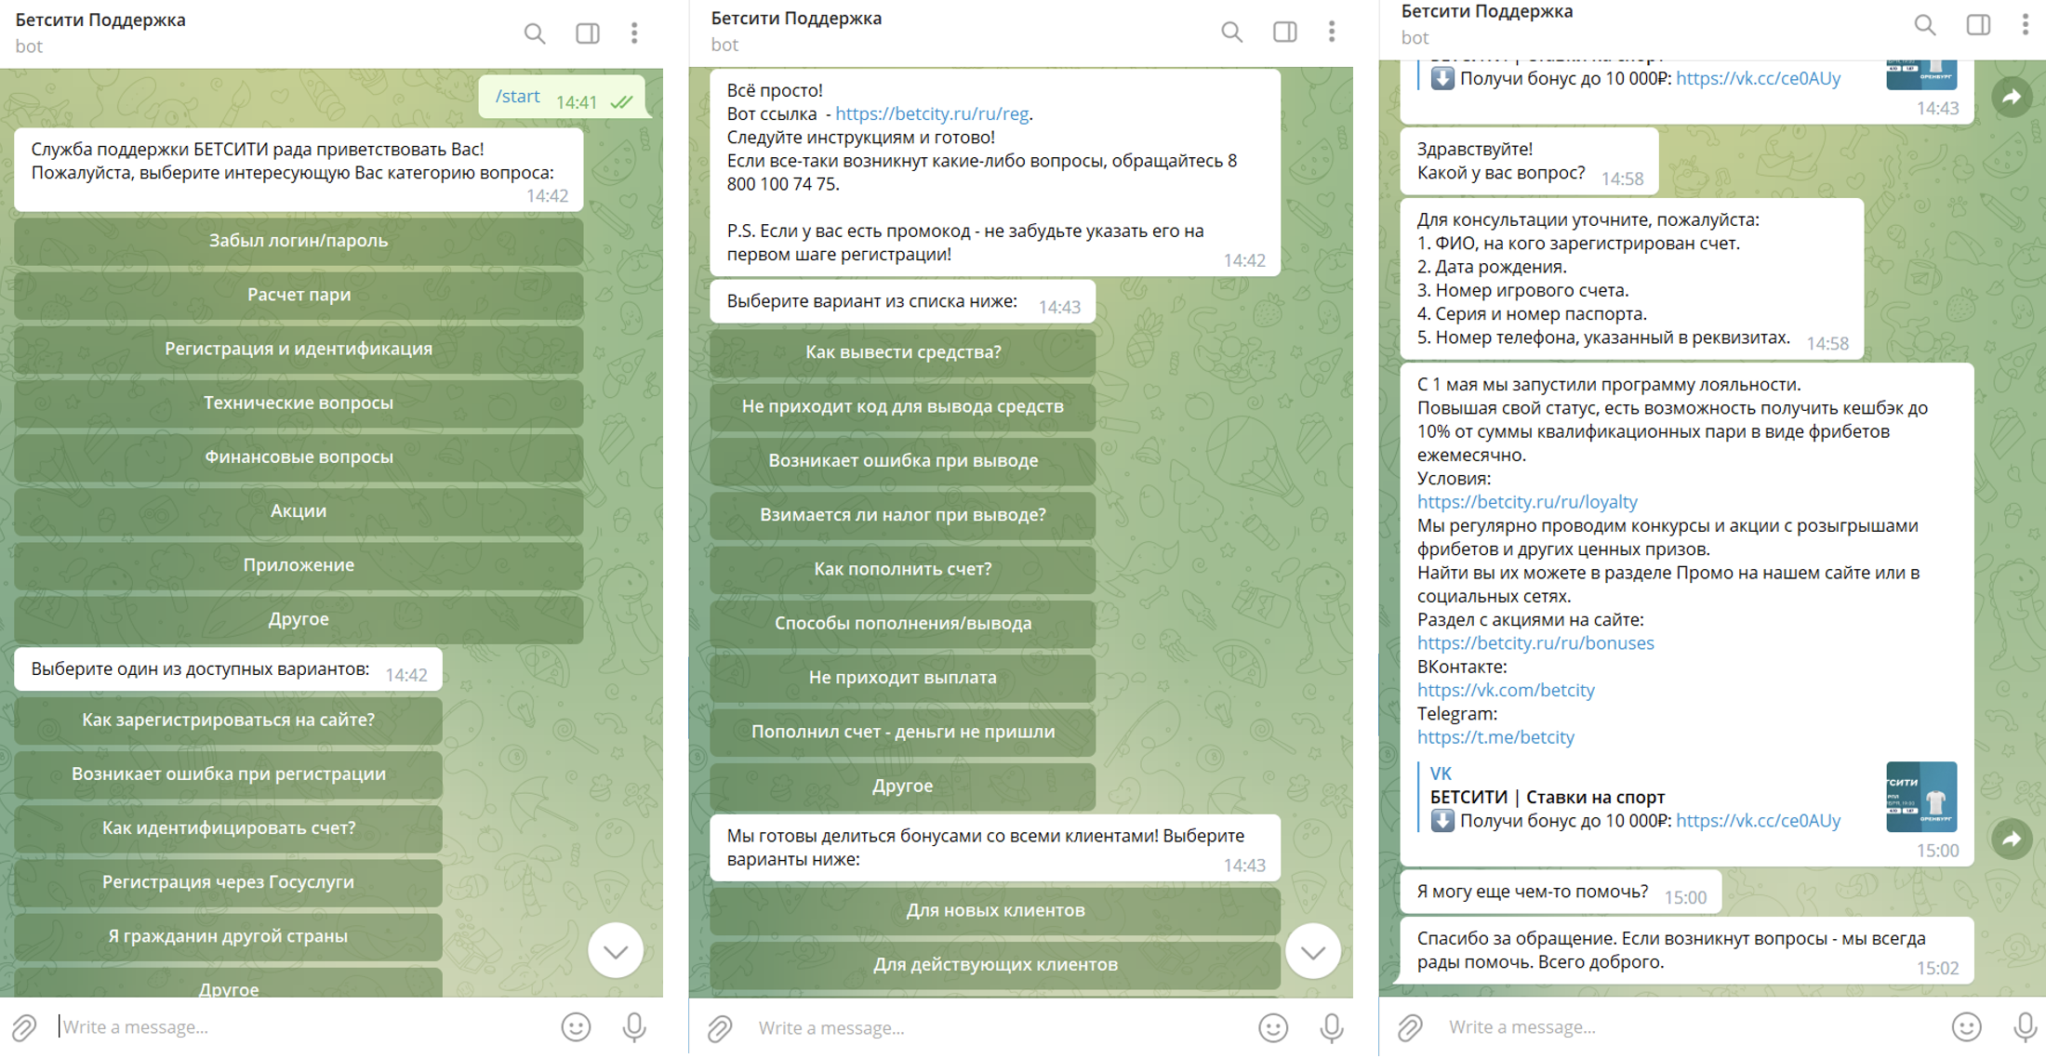Click sent '/start' command message
2046x1058 pixels.
pos(562,97)
